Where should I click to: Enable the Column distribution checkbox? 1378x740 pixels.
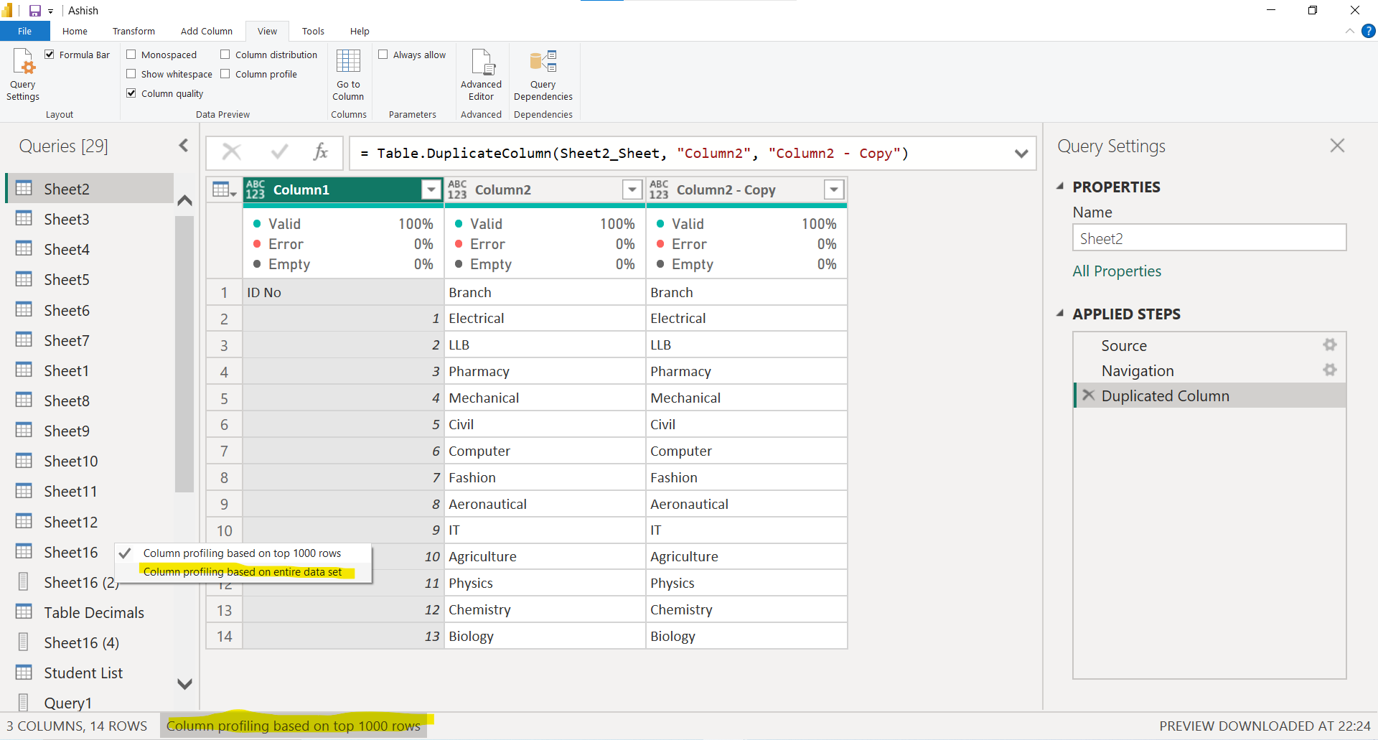point(225,54)
